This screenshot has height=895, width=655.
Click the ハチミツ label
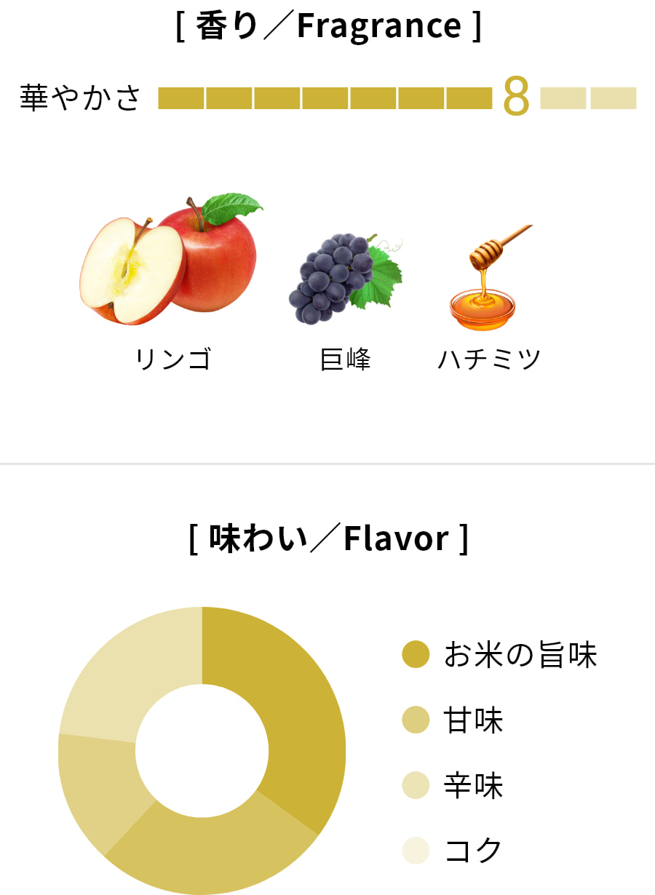pos(489,359)
